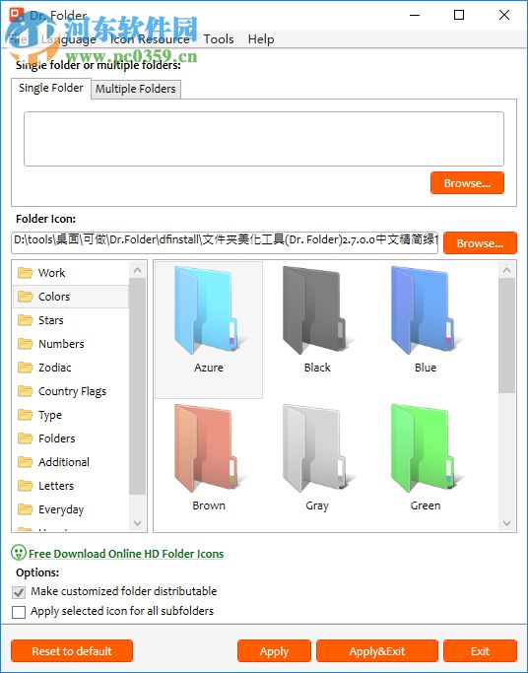This screenshot has height=673, width=528.
Task: Open the Stars icon category
Action: (50, 320)
